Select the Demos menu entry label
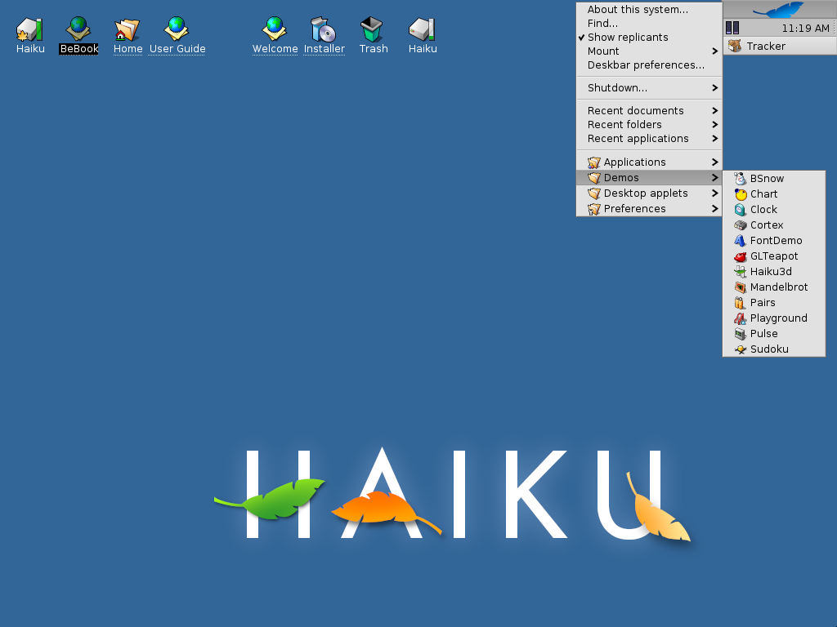Viewport: 837px width, 627px height. point(621,177)
